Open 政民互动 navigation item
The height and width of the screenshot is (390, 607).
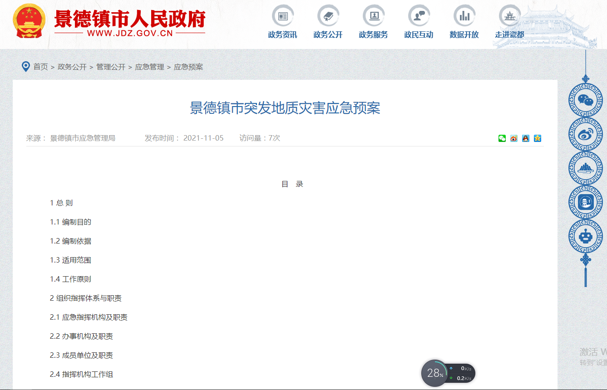pos(419,23)
